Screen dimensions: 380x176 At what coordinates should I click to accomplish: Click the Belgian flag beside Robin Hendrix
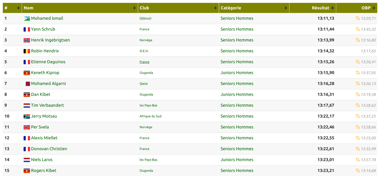(x=27, y=51)
